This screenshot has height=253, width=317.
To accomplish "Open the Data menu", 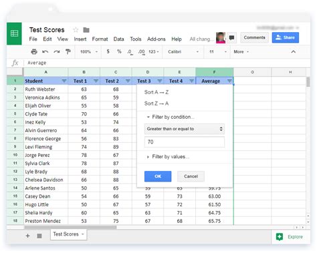I will [x=118, y=39].
